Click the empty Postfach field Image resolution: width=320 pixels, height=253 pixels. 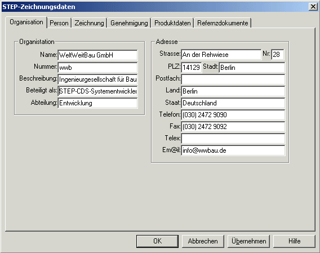click(233, 79)
